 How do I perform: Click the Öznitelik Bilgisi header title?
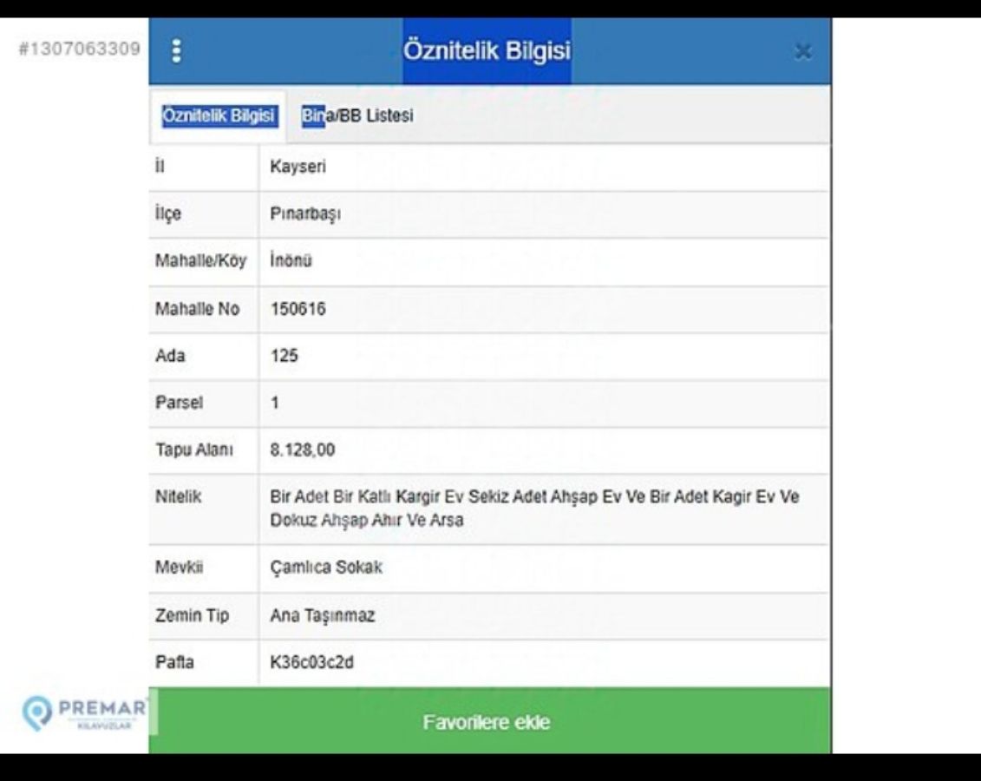tap(487, 51)
